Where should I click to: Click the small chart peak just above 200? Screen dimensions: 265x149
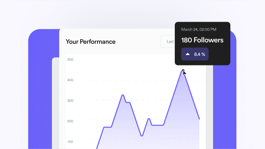click(149, 119)
